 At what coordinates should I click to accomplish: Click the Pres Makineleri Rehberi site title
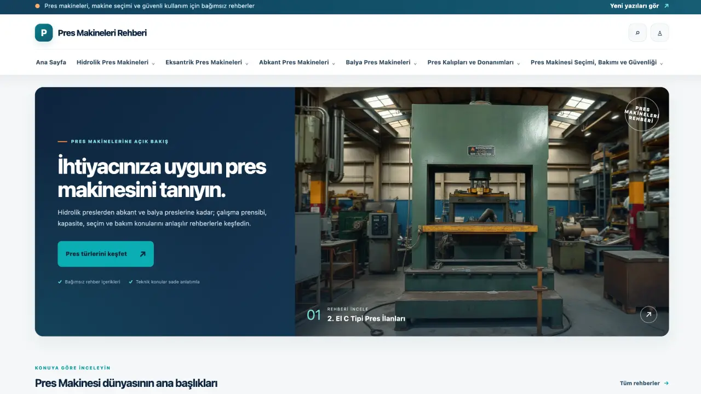click(102, 33)
